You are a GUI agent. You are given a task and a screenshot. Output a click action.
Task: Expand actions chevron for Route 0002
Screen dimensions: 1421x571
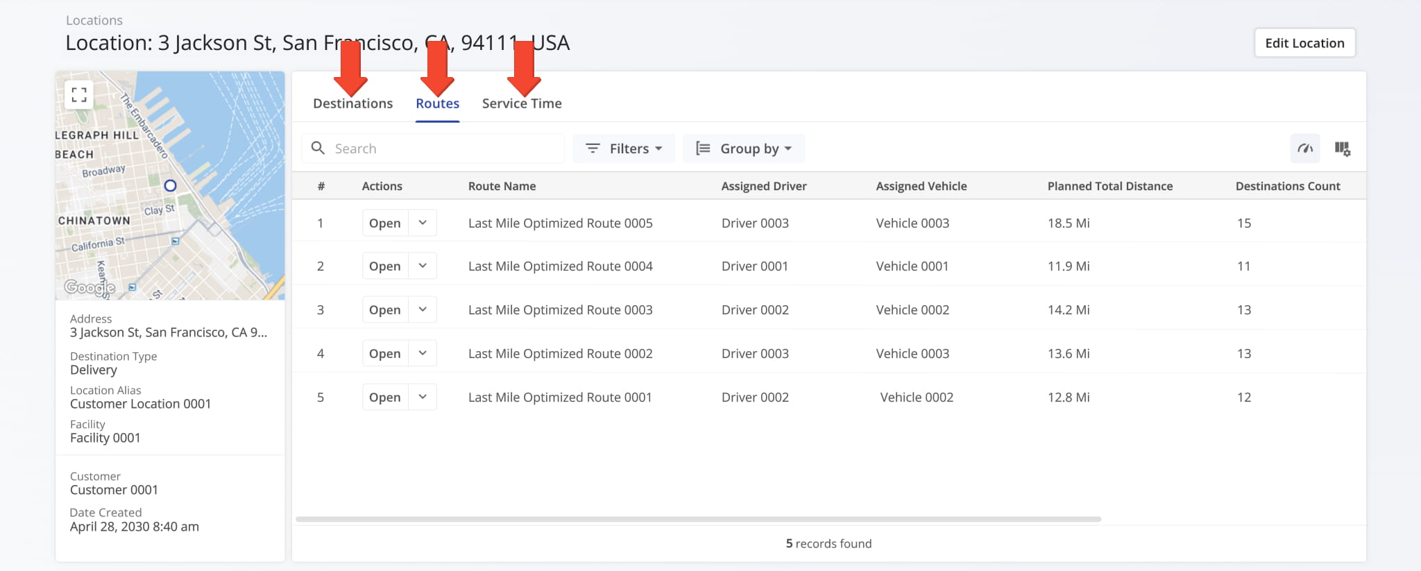(x=423, y=354)
